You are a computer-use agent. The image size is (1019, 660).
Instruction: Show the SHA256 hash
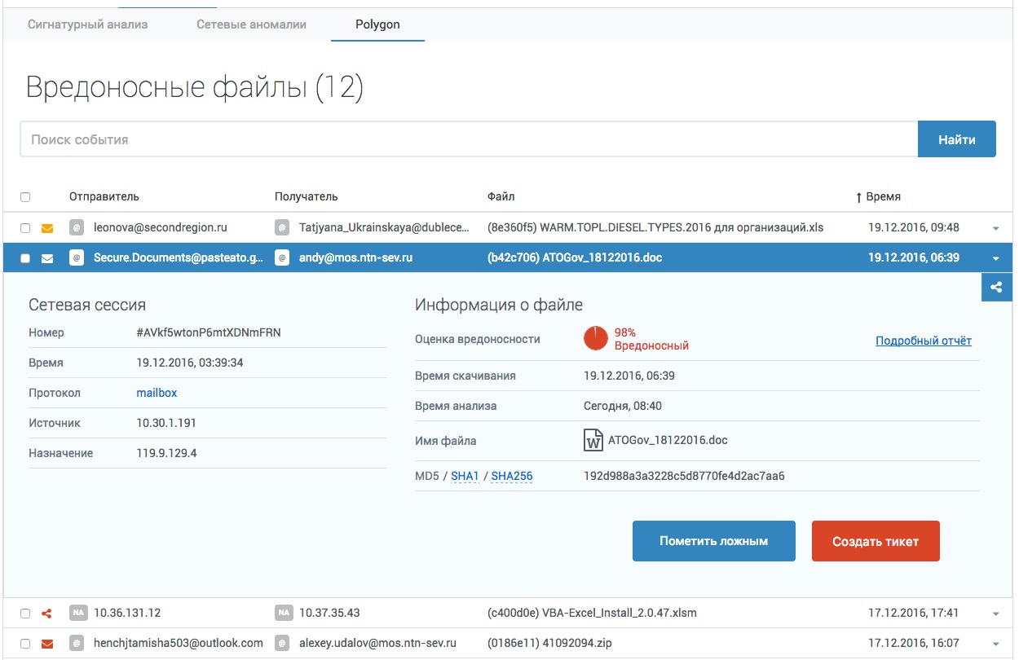point(512,476)
